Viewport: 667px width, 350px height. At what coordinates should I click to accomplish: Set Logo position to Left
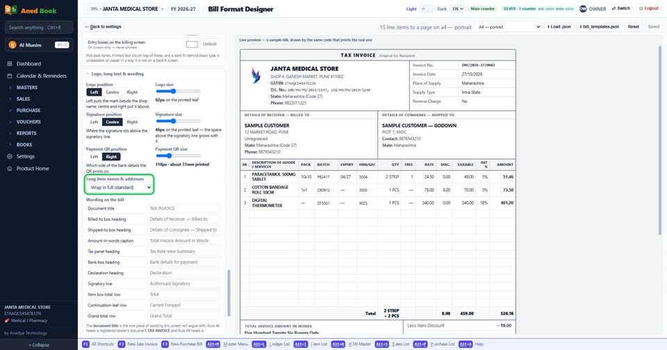[x=94, y=92]
